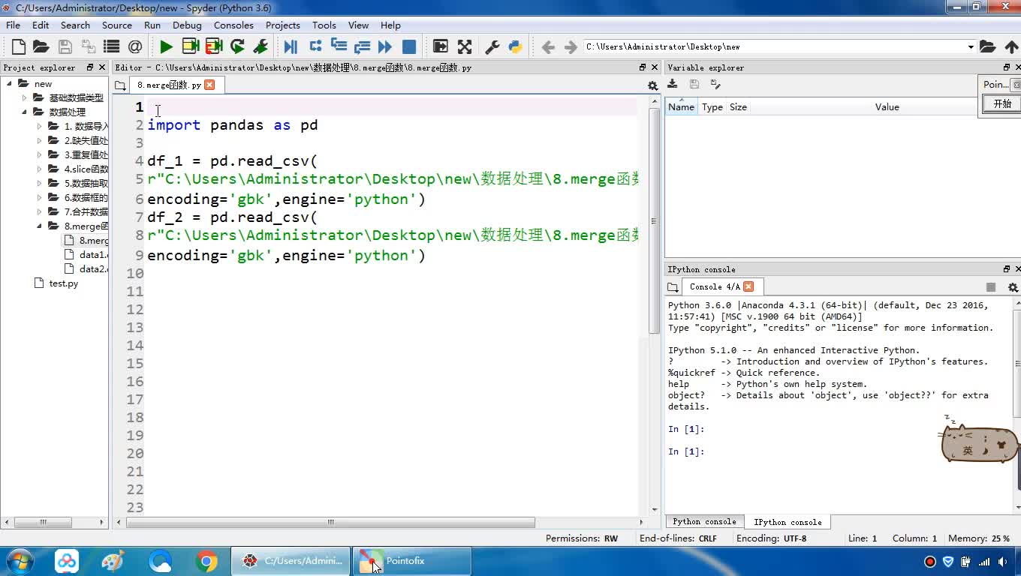This screenshot has height=576, width=1021.
Task: Click the open file folder icon
Action: coord(41,46)
